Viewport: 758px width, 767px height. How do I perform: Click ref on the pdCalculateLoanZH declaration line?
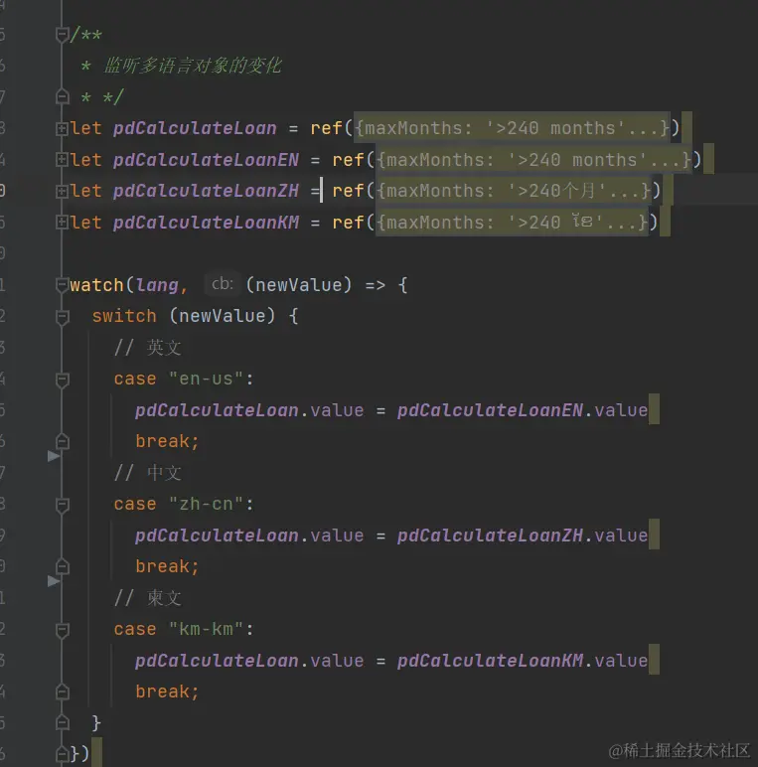click(348, 191)
